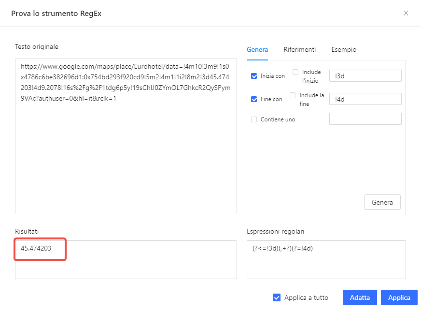Close the Prova lo strumento RegEx dialog
The width and height of the screenshot is (421, 311).
[x=406, y=13]
